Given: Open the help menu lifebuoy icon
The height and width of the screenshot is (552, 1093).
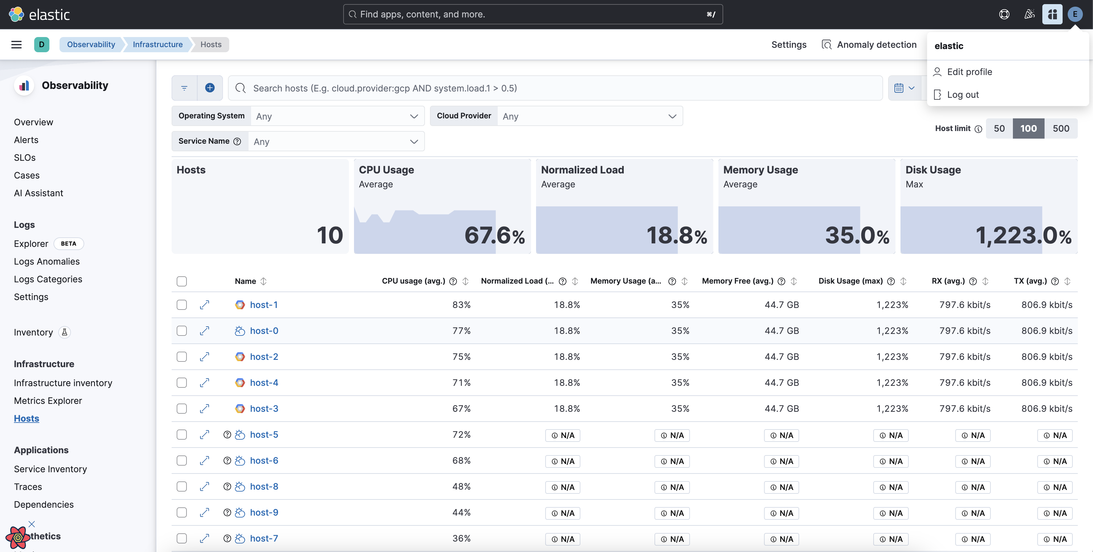Looking at the screenshot, I should coord(1004,15).
